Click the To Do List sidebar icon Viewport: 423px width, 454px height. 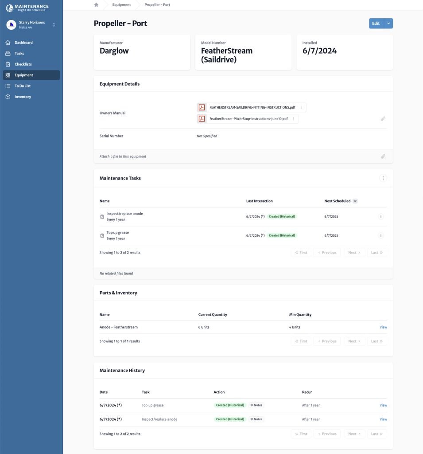[x=8, y=86]
